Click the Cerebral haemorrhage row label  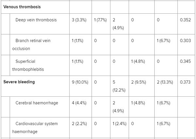[x=37, y=103]
